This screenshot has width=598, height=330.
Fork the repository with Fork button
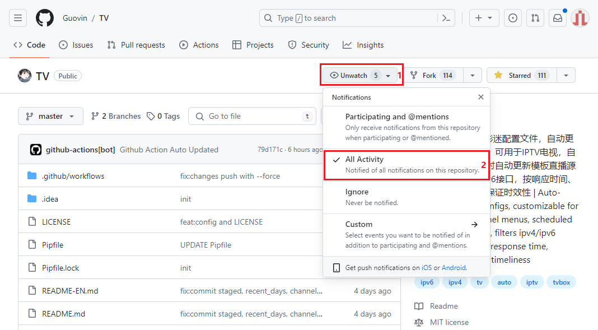[433, 75]
